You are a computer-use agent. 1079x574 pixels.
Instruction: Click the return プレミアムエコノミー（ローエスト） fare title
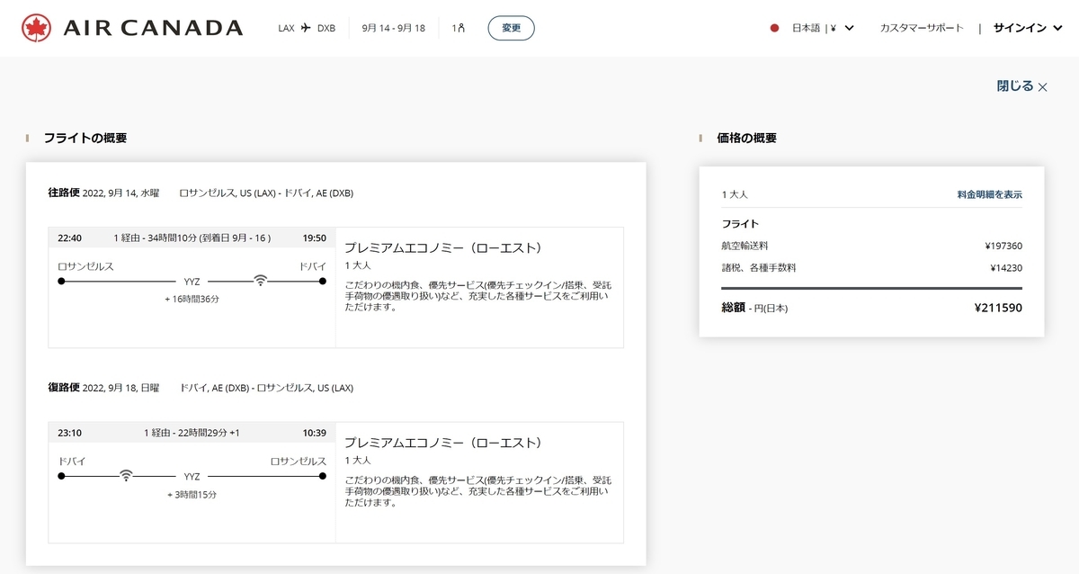(443, 443)
